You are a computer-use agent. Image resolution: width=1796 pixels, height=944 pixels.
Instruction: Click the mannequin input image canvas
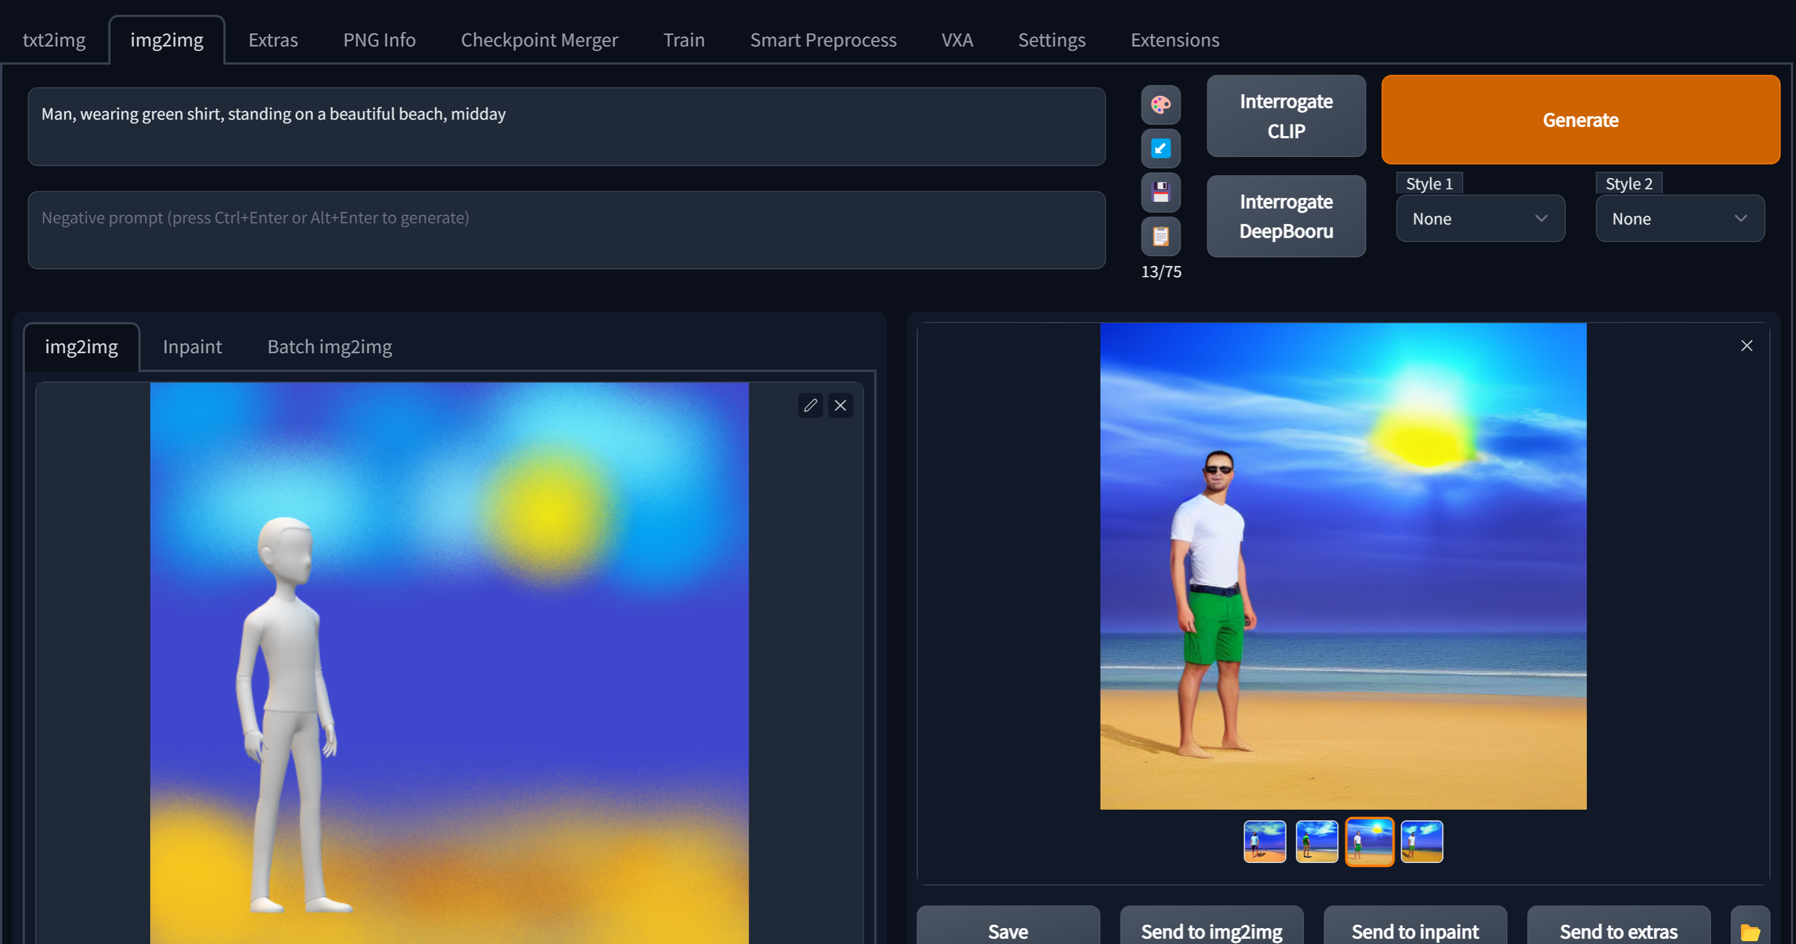tap(449, 662)
